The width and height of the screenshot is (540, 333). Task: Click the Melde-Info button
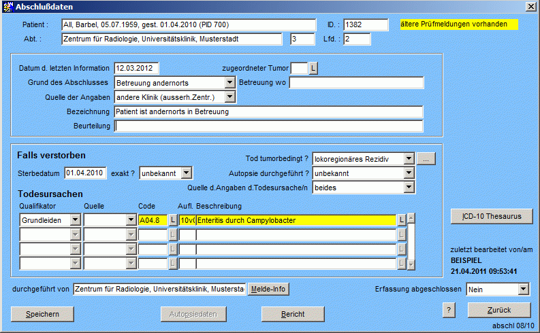(x=268, y=290)
